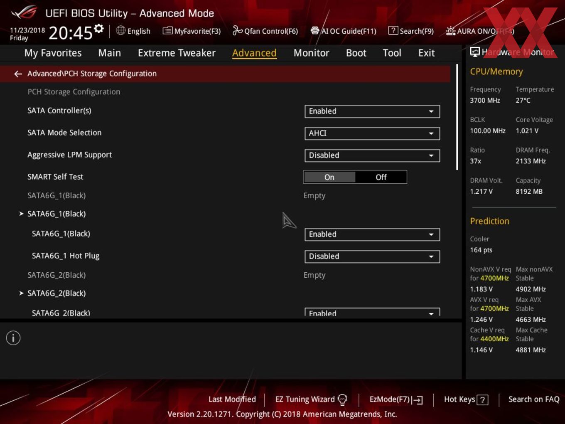Click the 20:45 clock display
The image size is (565, 424).
(70, 33)
